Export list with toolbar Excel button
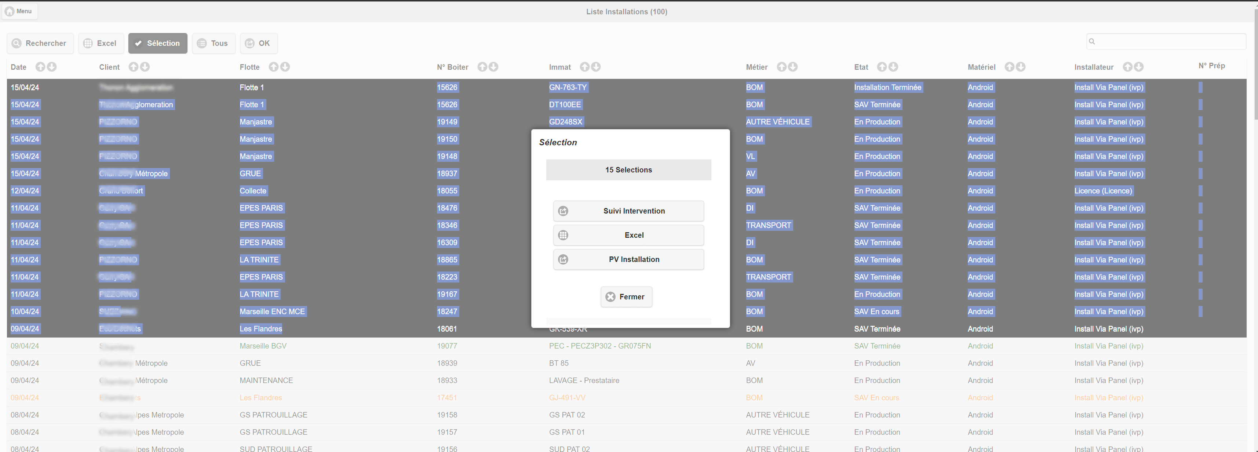1258x452 pixels. (101, 43)
